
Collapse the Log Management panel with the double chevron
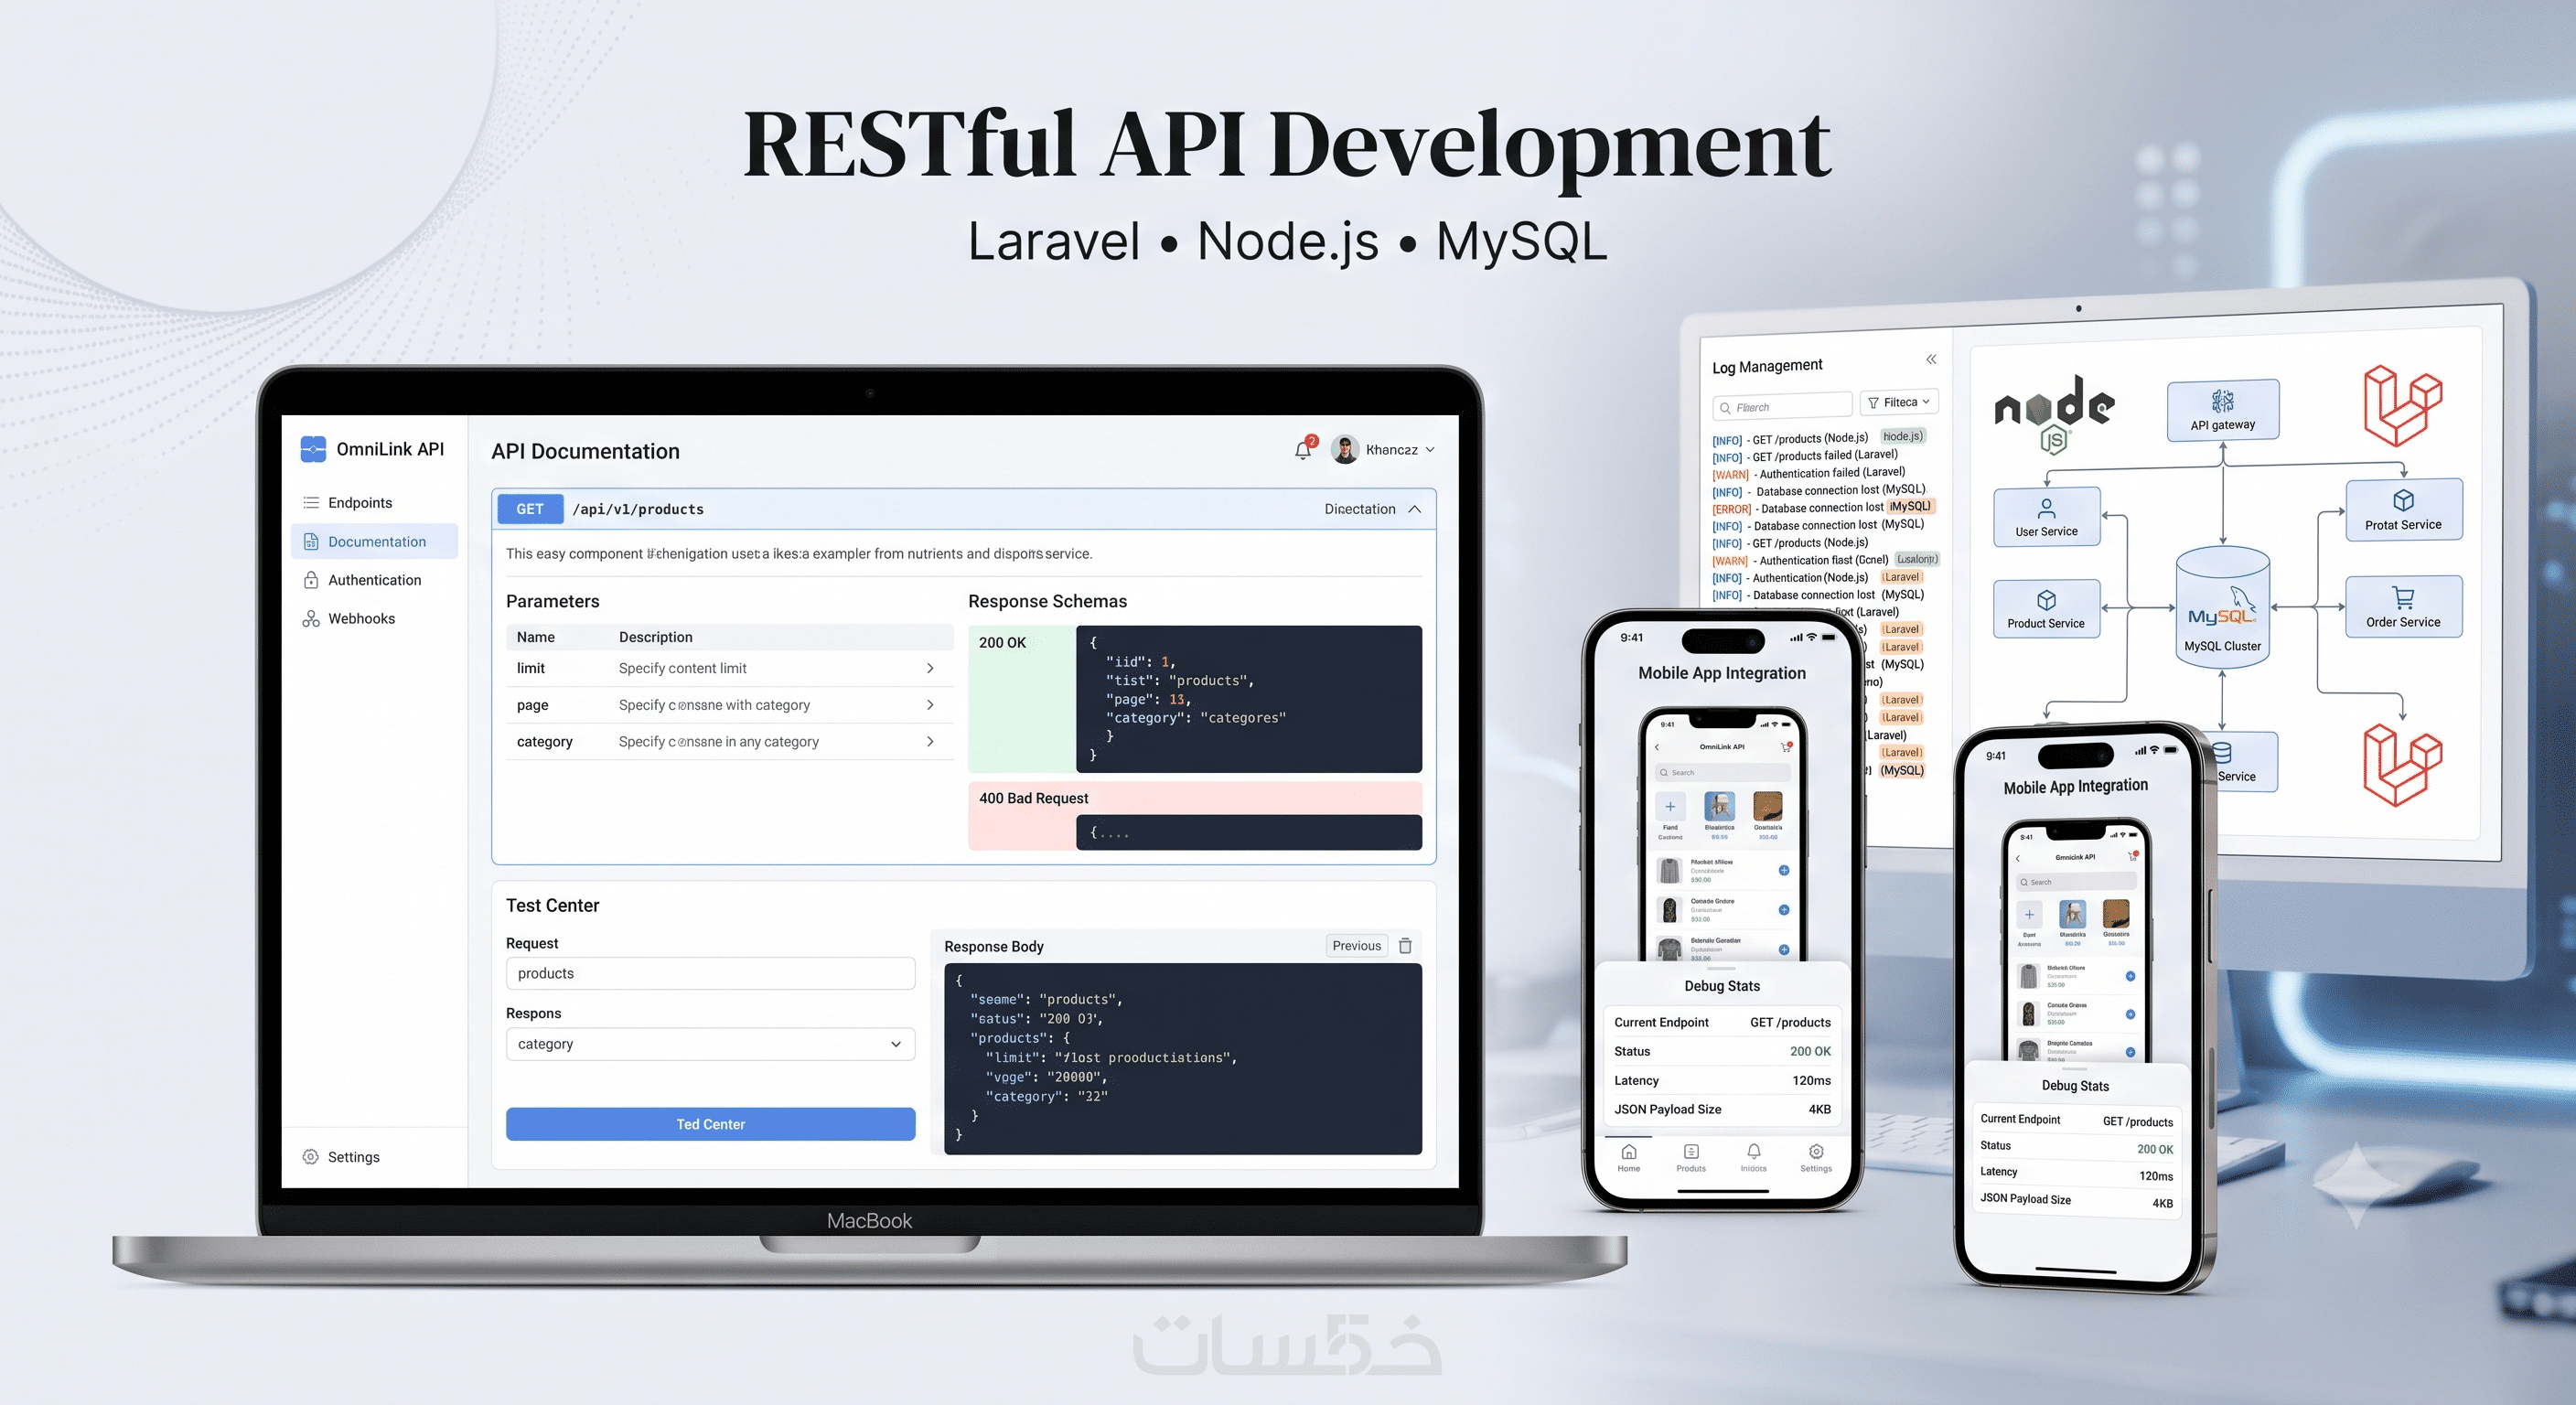1931,359
